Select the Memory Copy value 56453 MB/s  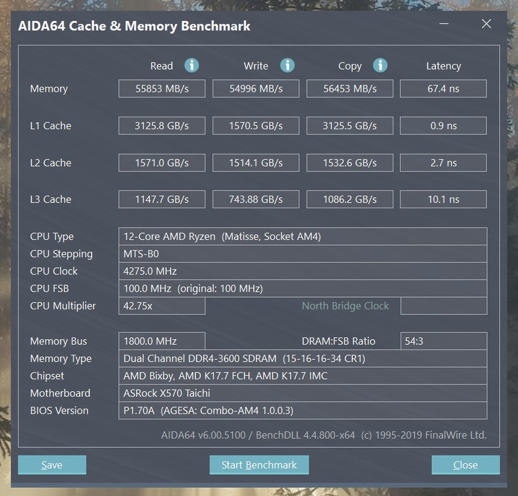(350, 89)
